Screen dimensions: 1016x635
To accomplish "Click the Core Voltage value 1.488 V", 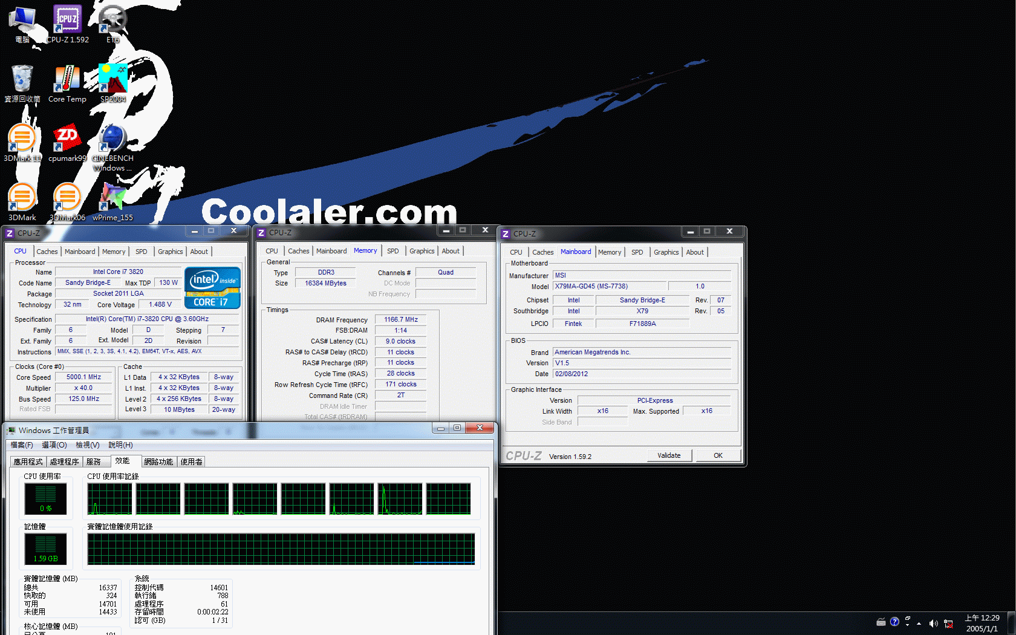I will click(160, 304).
